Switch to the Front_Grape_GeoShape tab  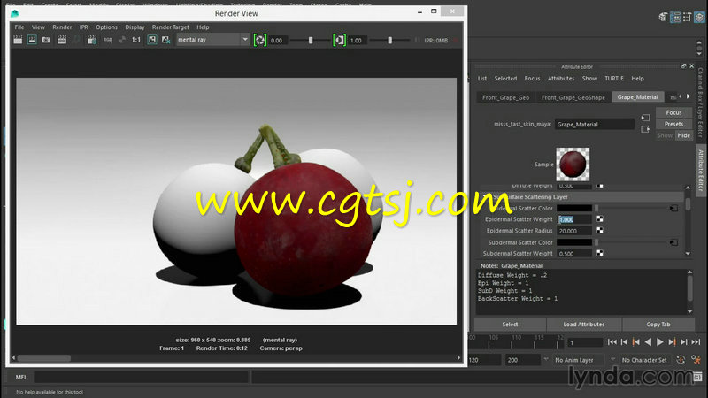pyautogui.click(x=573, y=97)
